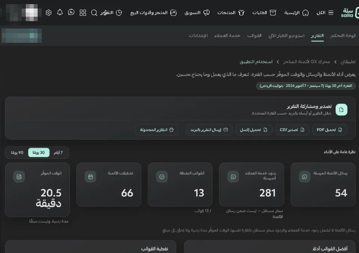Switch to استوديو الطيار الآلي tab
Screen dimensions: 359x253
pyautogui.click(x=286, y=36)
